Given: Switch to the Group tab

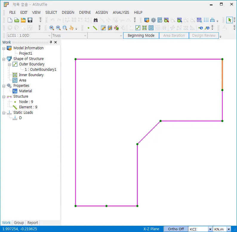Looking at the screenshot, I should (19, 223).
